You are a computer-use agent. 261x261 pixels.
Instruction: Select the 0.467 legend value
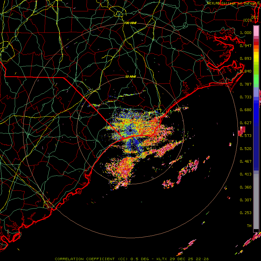pos(246,161)
